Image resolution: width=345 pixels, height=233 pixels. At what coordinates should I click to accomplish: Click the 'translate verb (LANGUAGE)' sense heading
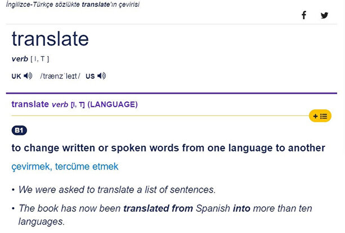tap(74, 104)
